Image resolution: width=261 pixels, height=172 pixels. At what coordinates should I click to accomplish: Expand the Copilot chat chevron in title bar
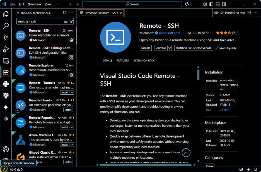click(191, 4)
